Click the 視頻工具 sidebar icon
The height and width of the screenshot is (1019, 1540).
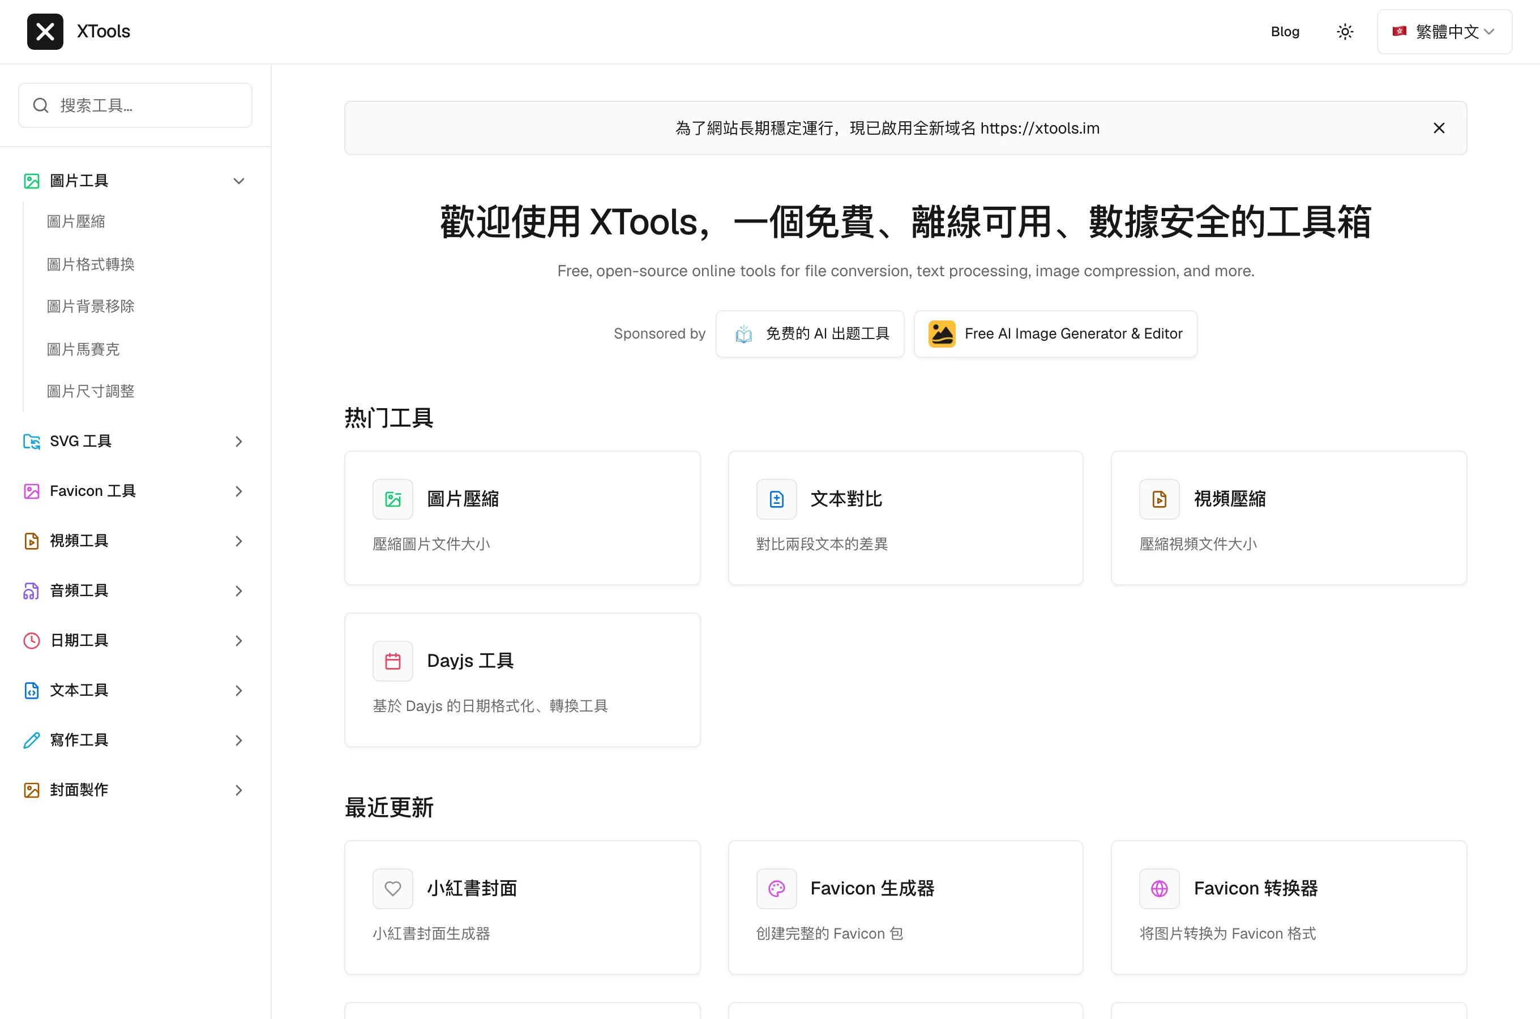(31, 541)
